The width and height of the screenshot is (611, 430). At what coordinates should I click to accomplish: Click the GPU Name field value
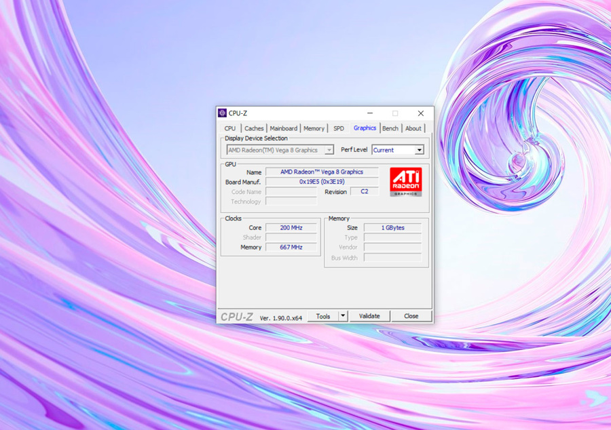pos(322,172)
